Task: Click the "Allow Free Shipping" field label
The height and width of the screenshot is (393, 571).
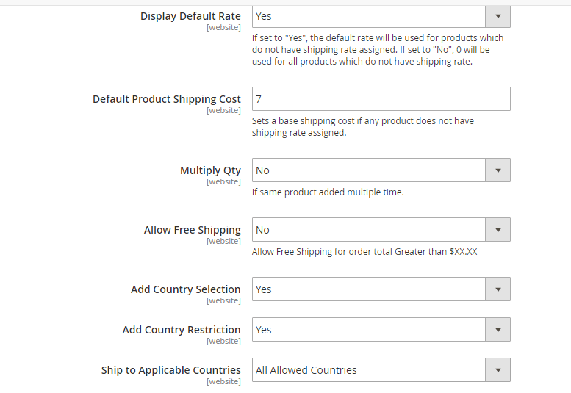Action: 193,230
